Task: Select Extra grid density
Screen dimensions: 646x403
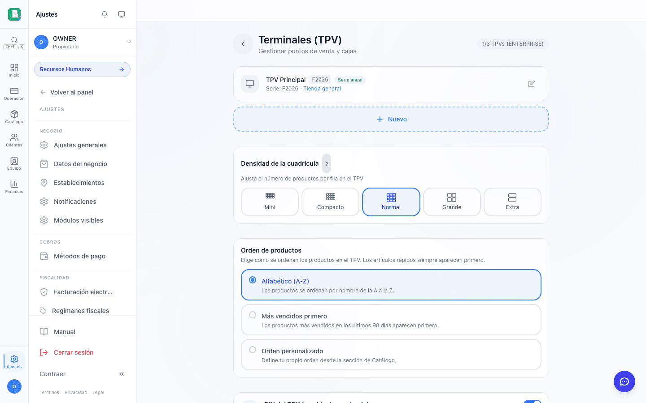Action: (512, 202)
